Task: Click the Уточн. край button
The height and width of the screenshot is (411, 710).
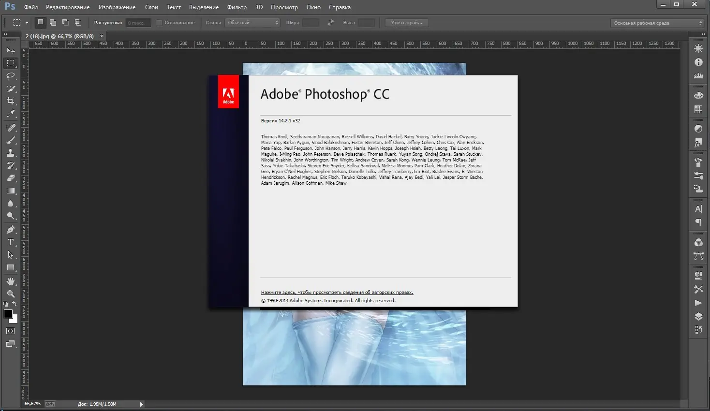Action: pos(407,23)
